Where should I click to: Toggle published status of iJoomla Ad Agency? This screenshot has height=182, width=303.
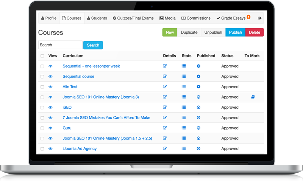coord(198,148)
